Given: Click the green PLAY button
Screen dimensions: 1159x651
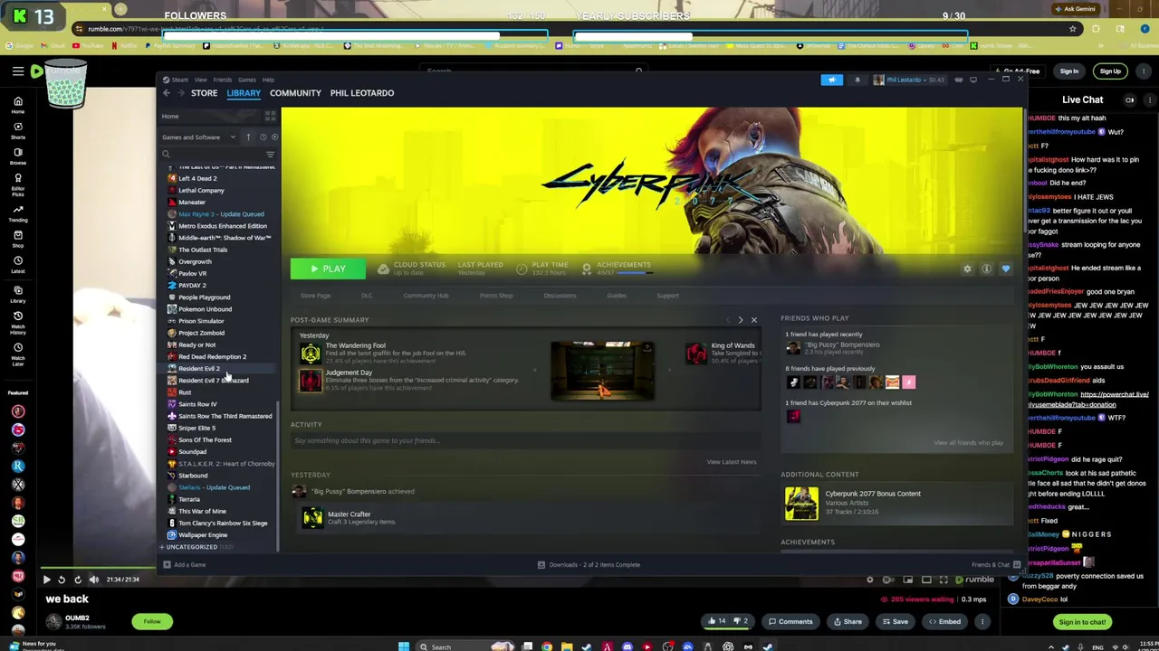Looking at the screenshot, I should [x=328, y=269].
